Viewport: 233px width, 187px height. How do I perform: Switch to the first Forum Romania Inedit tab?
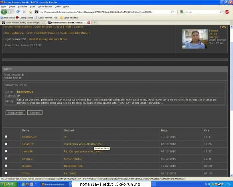pyautogui.click(x=23, y=23)
